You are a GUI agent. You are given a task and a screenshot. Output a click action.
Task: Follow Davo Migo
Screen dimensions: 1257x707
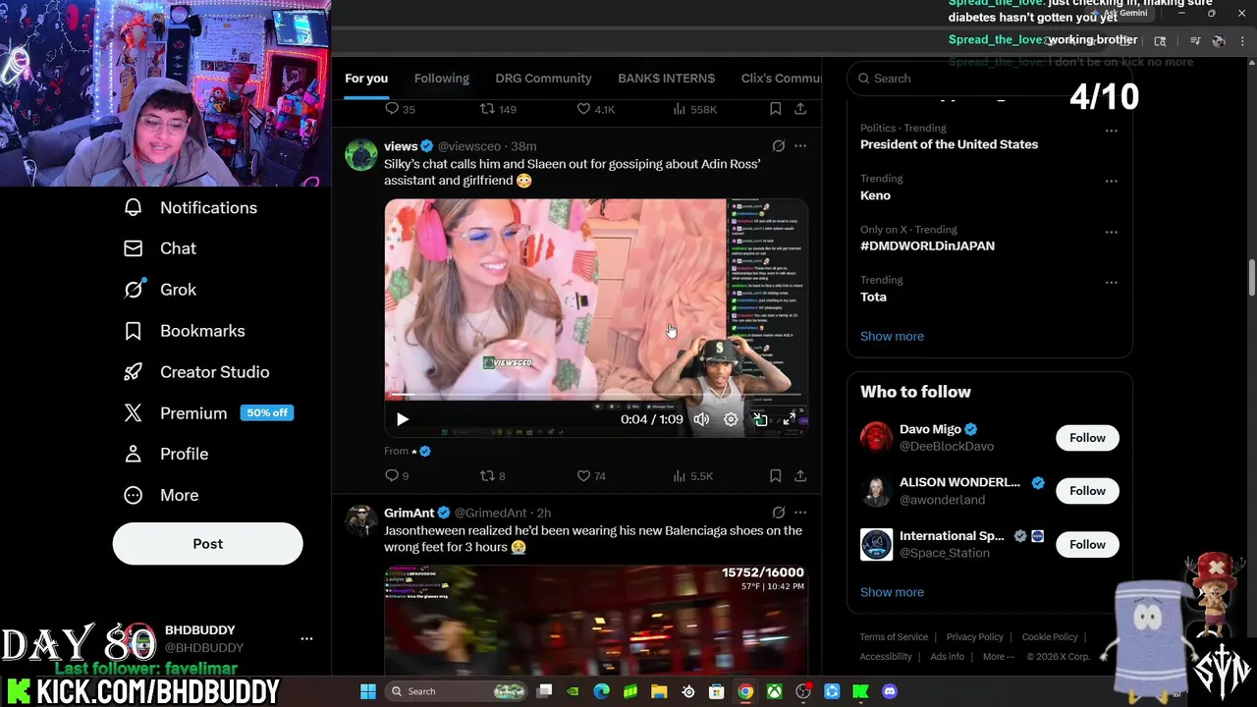pos(1087,438)
